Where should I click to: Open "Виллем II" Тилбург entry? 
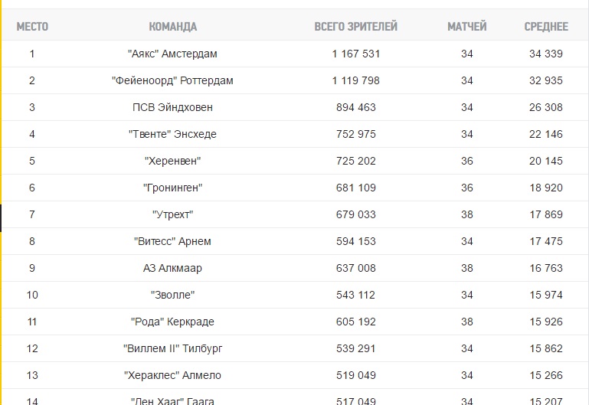pyautogui.click(x=172, y=348)
